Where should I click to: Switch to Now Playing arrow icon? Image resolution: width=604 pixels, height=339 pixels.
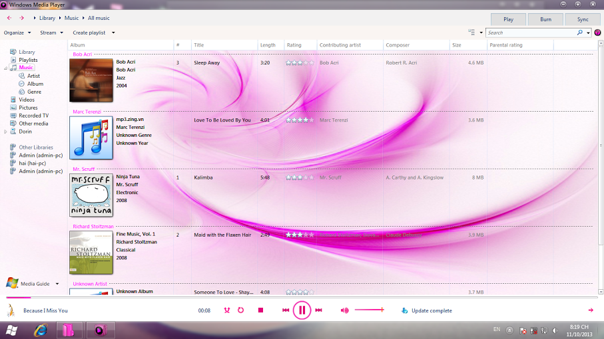coord(591,310)
